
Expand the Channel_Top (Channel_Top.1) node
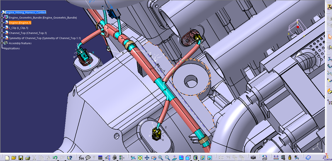pos(2,33)
